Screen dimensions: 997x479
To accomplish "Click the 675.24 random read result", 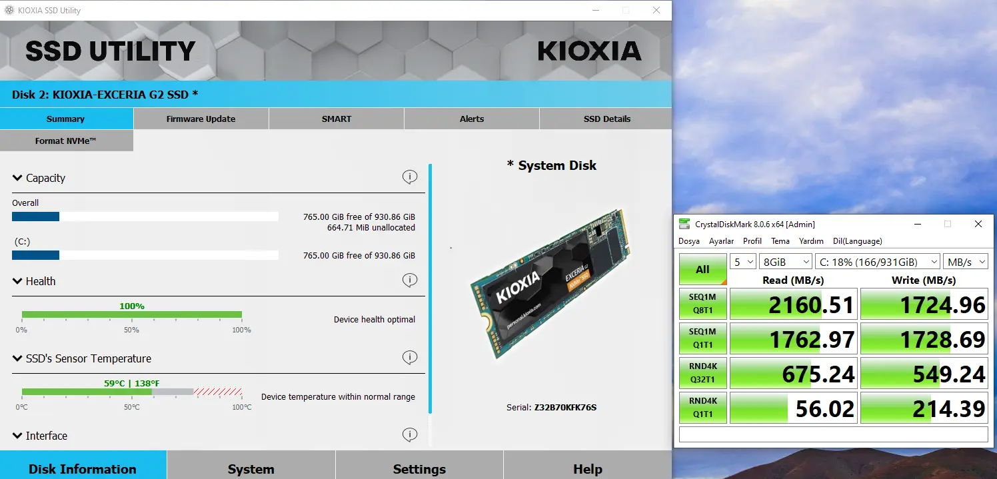I will pos(794,374).
